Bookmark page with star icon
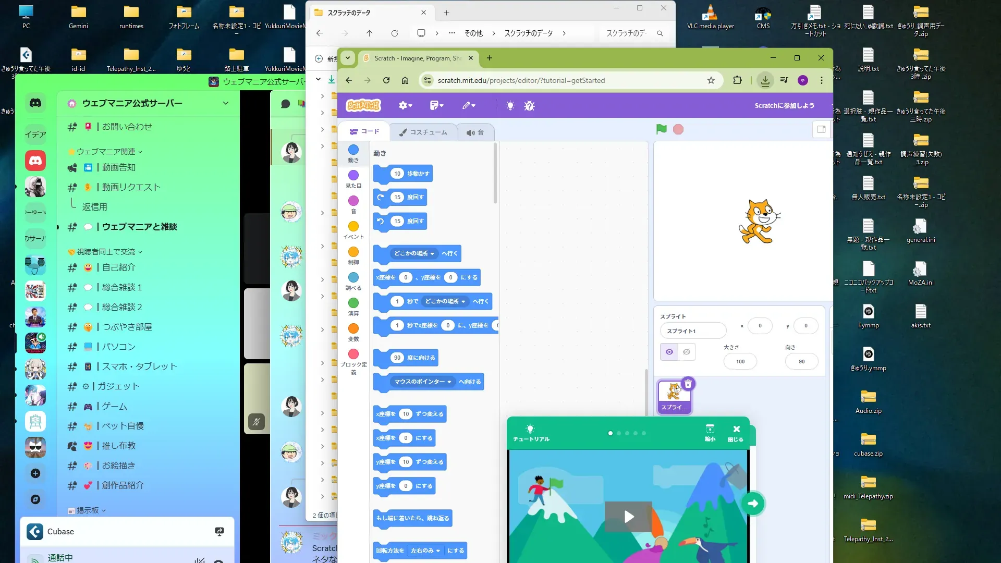Viewport: 1001px width, 563px height. (x=711, y=80)
